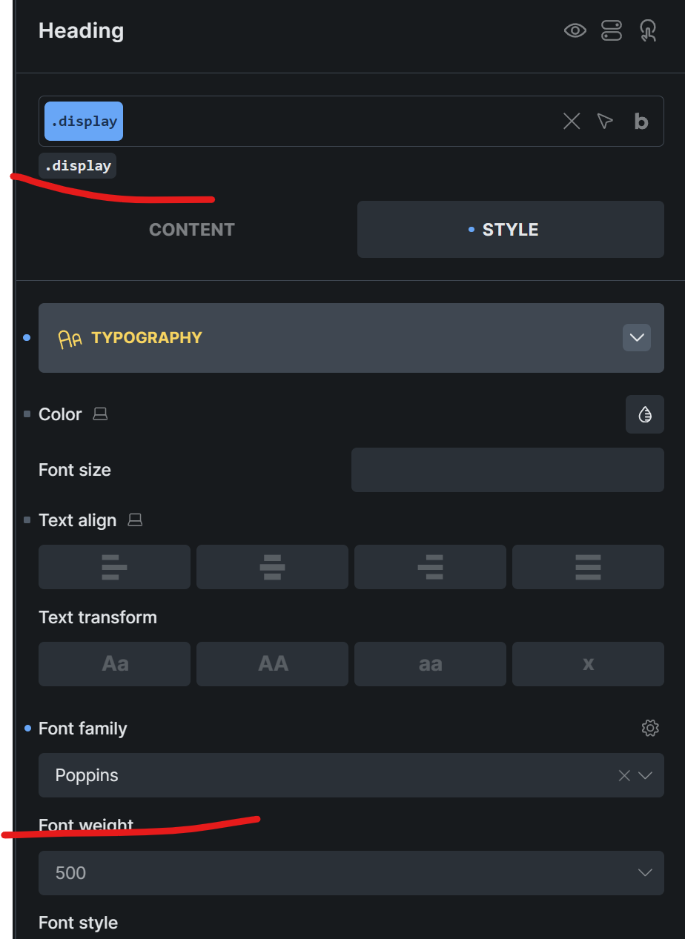The height and width of the screenshot is (939, 685).
Task: Switch to the STYLE tab
Action: pyautogui.click(x=511, y=230)
